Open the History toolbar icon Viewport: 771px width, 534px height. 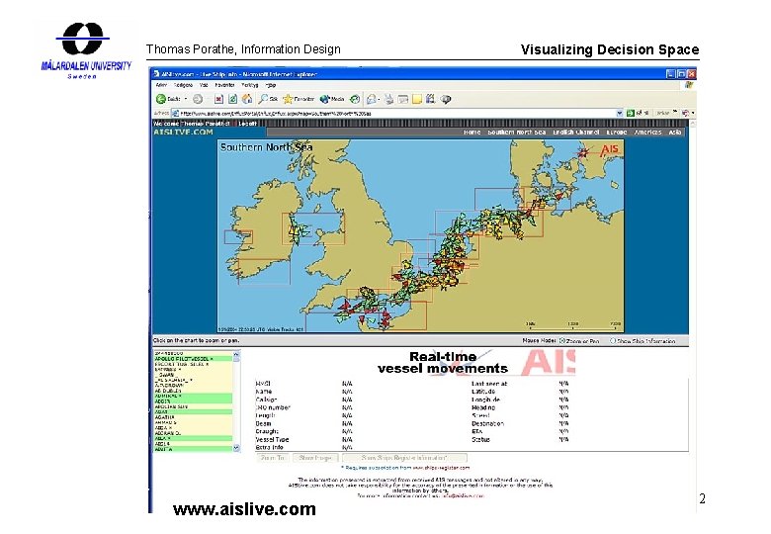pos(355,99)
